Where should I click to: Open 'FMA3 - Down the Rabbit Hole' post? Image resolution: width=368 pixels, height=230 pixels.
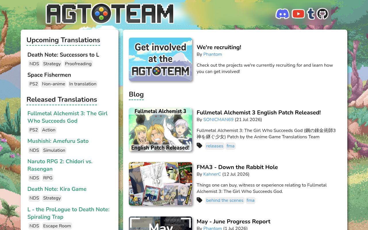(x=237, y=167)
